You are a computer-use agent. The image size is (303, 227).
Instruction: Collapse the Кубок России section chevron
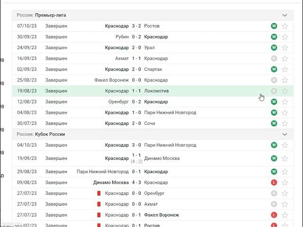(x=285, y=134)
